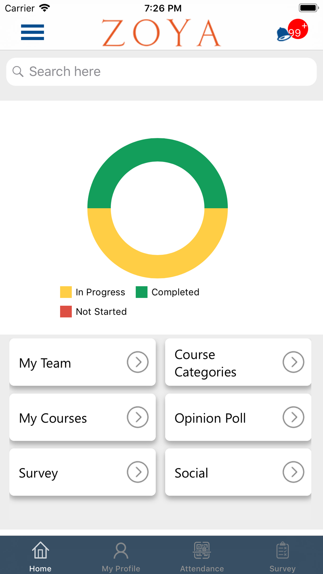323x574 pixels.
Task: Tap the Opinion Poll arrow icon
Action: tap(293, 417)
